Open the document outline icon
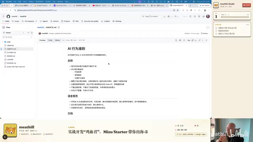253x142 pixels. [206, 40]
